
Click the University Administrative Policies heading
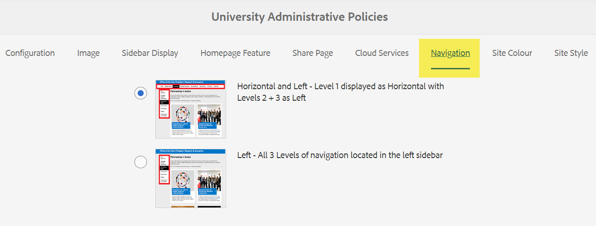point(299,17)
